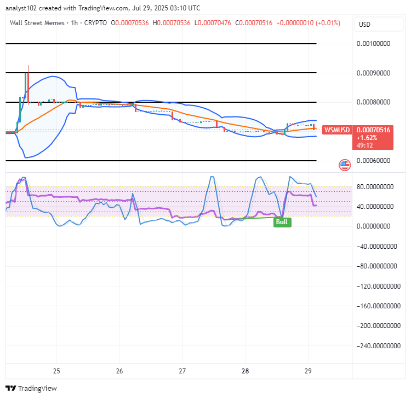Click the open value O0.00070536
Viewport: 411px width, 398px height.
(x=130, y=23)
